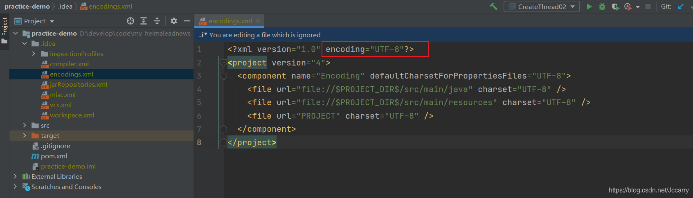This screenshot has width=693, height=198.
Task: Fold the project tag on line 2
Action: tap(224, 63)
